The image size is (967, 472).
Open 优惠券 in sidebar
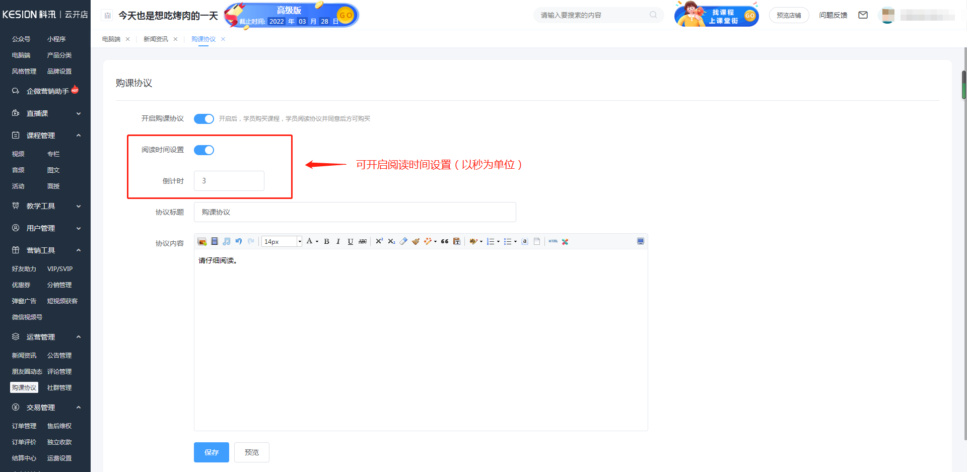21,285
